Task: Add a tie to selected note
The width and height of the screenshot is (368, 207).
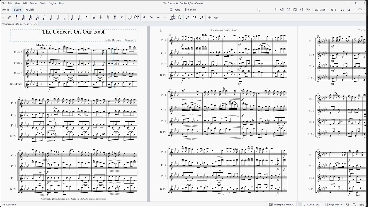Action: pyautogui.click(x=129, y=17)
